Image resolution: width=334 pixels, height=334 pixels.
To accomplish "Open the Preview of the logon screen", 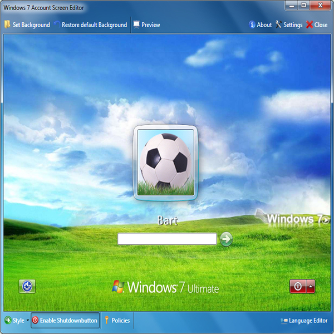I will pos(146,24).
